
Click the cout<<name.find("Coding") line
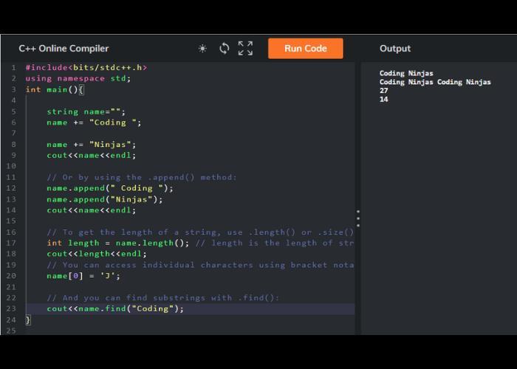(x=115, y=308)
